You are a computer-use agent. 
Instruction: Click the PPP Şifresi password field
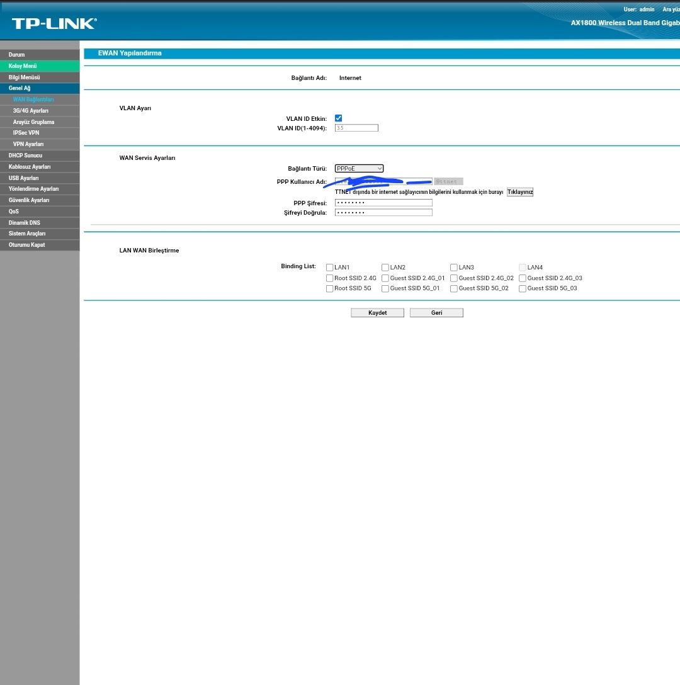coord(383,203)
